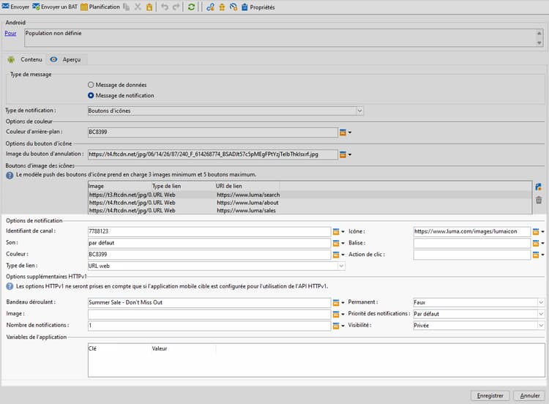Add a new icon button image row
The image size is (549, 404).
539,187
